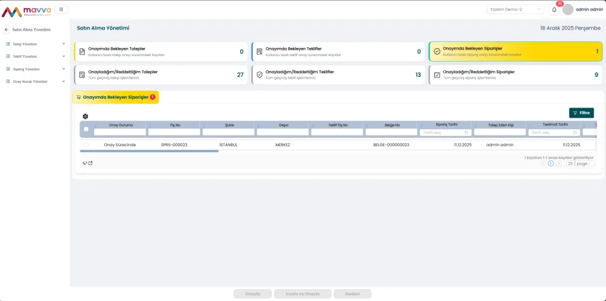
Task: Click the mavvo logo
Action: coord(26,11)
